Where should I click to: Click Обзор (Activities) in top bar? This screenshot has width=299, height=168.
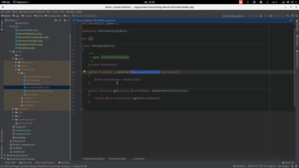coord(6,2)
